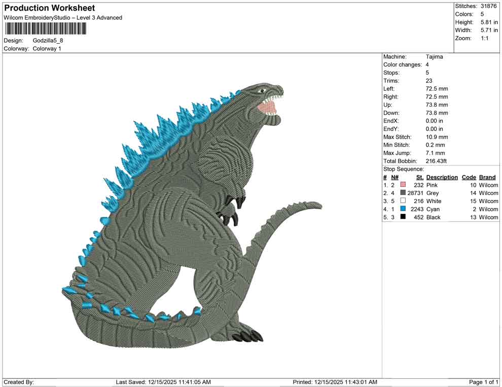Screen dimensions: 502x387
Task: Click the Min Stitch value '0.2 mm'
Action: [x=436, y=145]
